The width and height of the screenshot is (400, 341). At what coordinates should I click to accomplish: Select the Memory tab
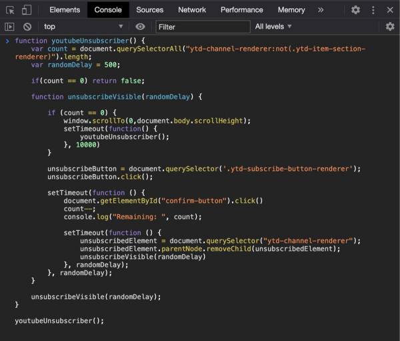(291, 10)
